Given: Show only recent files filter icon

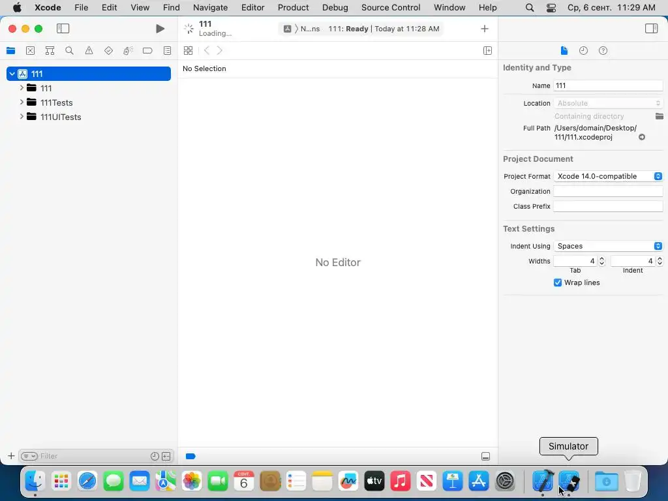Looking at the screenshot, I should (155, 456).
